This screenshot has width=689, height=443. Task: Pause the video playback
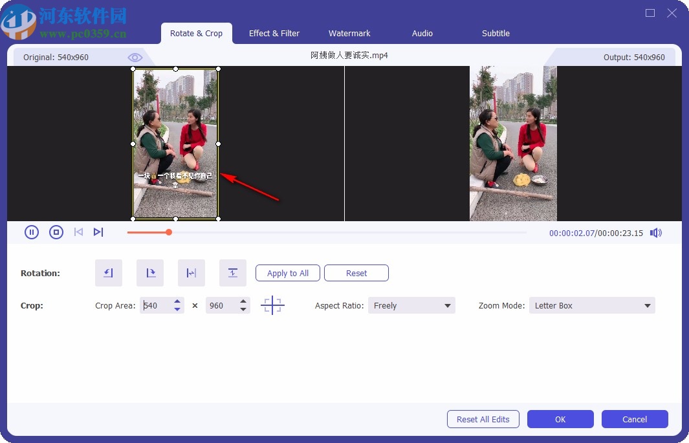32,232
